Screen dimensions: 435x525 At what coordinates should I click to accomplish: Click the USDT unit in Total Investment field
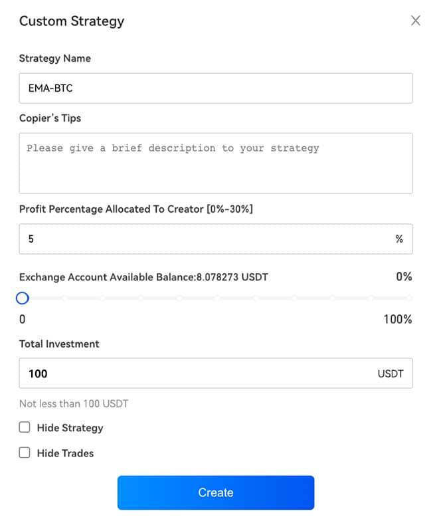pos(391,373)
